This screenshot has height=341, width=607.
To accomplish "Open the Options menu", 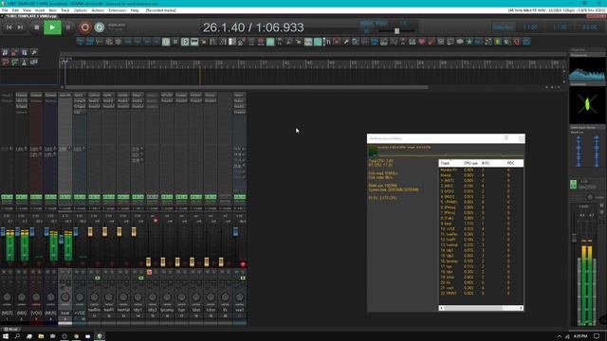I will 81,10.
